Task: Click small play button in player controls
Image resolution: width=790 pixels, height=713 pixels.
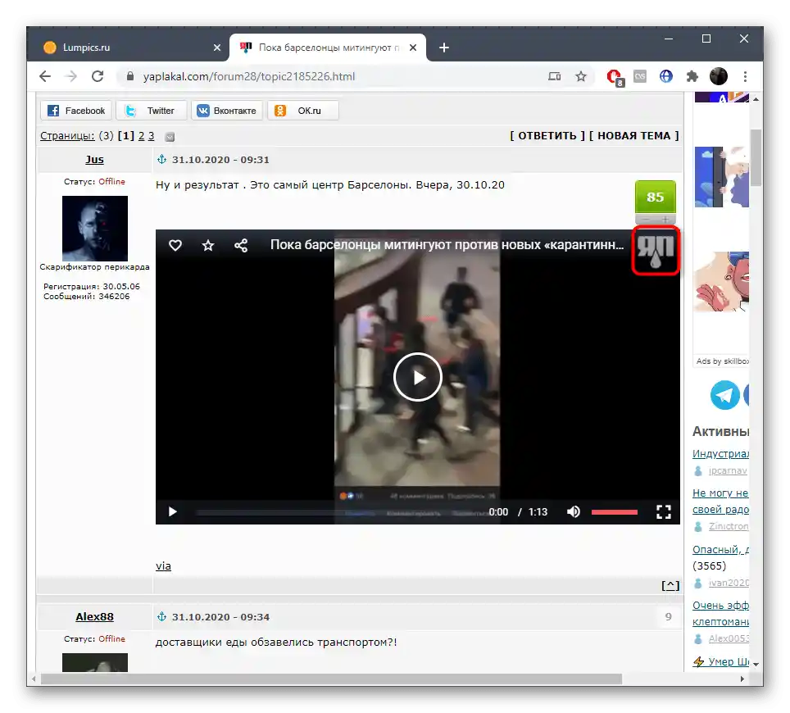Action: [x=172, y=512]
